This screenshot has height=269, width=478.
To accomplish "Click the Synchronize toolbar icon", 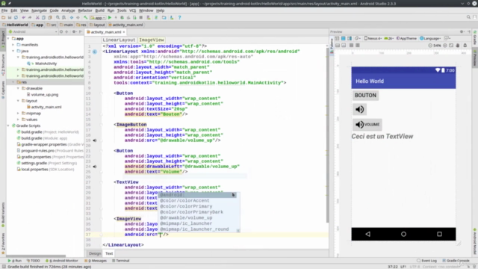I will coord(16,18).
